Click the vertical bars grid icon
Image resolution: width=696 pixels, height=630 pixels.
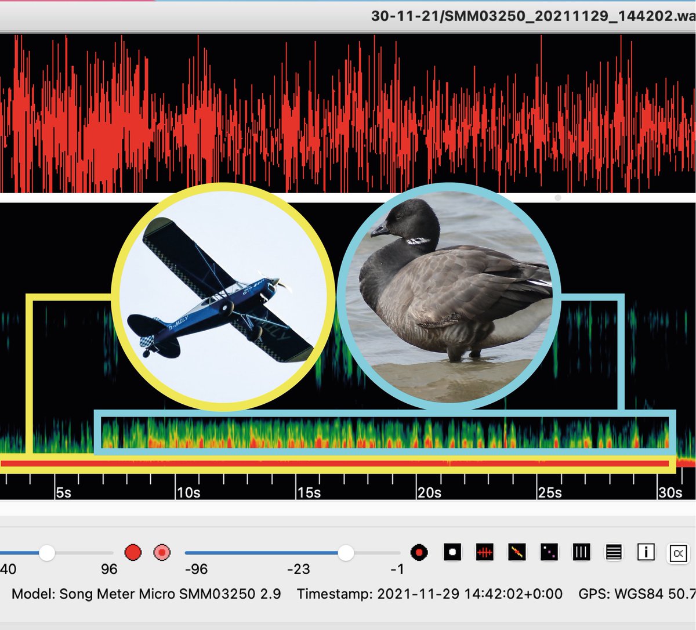(x=581, y=552)
